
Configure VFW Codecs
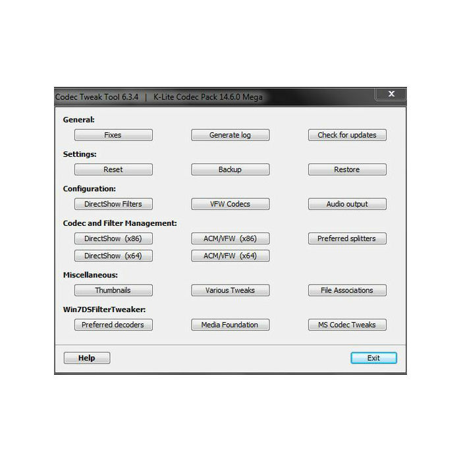tap(230, 204)
